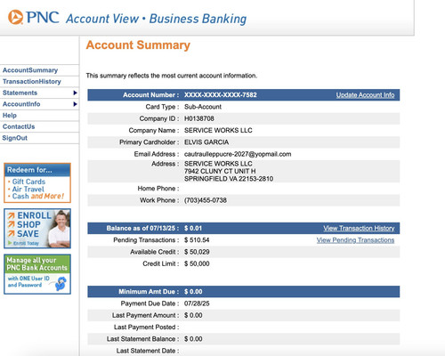Image resolution: width=445 pixels, height=356 pixels.
Task: Click Enroll Today text in banner
Action: (26, 243)
